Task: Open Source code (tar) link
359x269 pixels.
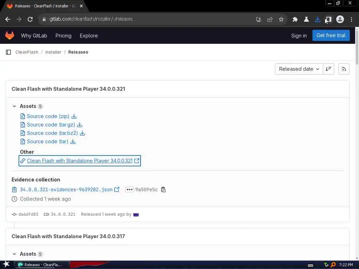Action: [x=47, y=142]
